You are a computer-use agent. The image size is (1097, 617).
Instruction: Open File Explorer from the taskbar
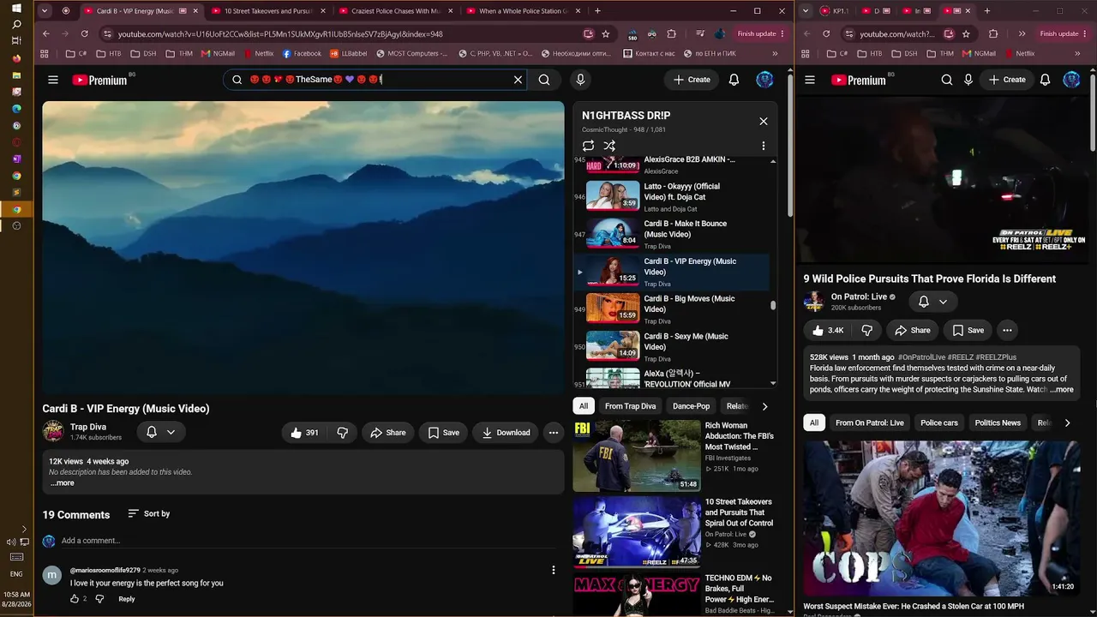pos(16,75)
